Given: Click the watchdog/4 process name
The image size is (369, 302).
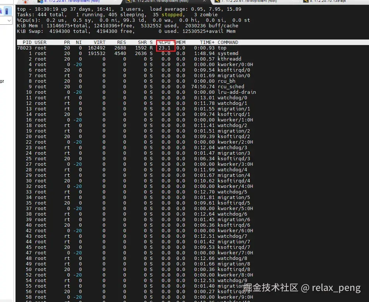Looking at the screenshot, I should (232, 170).
